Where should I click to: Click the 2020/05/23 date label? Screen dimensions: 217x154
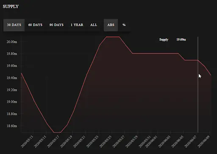tap(92, 141)
